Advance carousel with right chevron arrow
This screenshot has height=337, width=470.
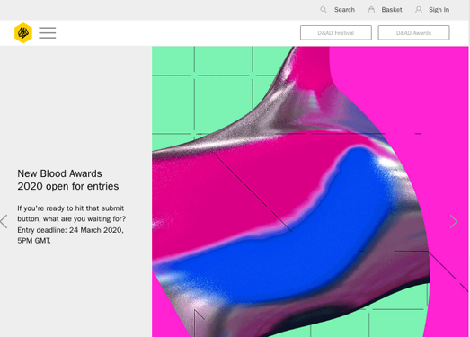(x=454, y=222)
